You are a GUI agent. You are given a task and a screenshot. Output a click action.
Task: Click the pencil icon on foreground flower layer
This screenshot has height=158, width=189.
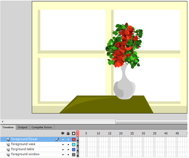coord(57,139)
